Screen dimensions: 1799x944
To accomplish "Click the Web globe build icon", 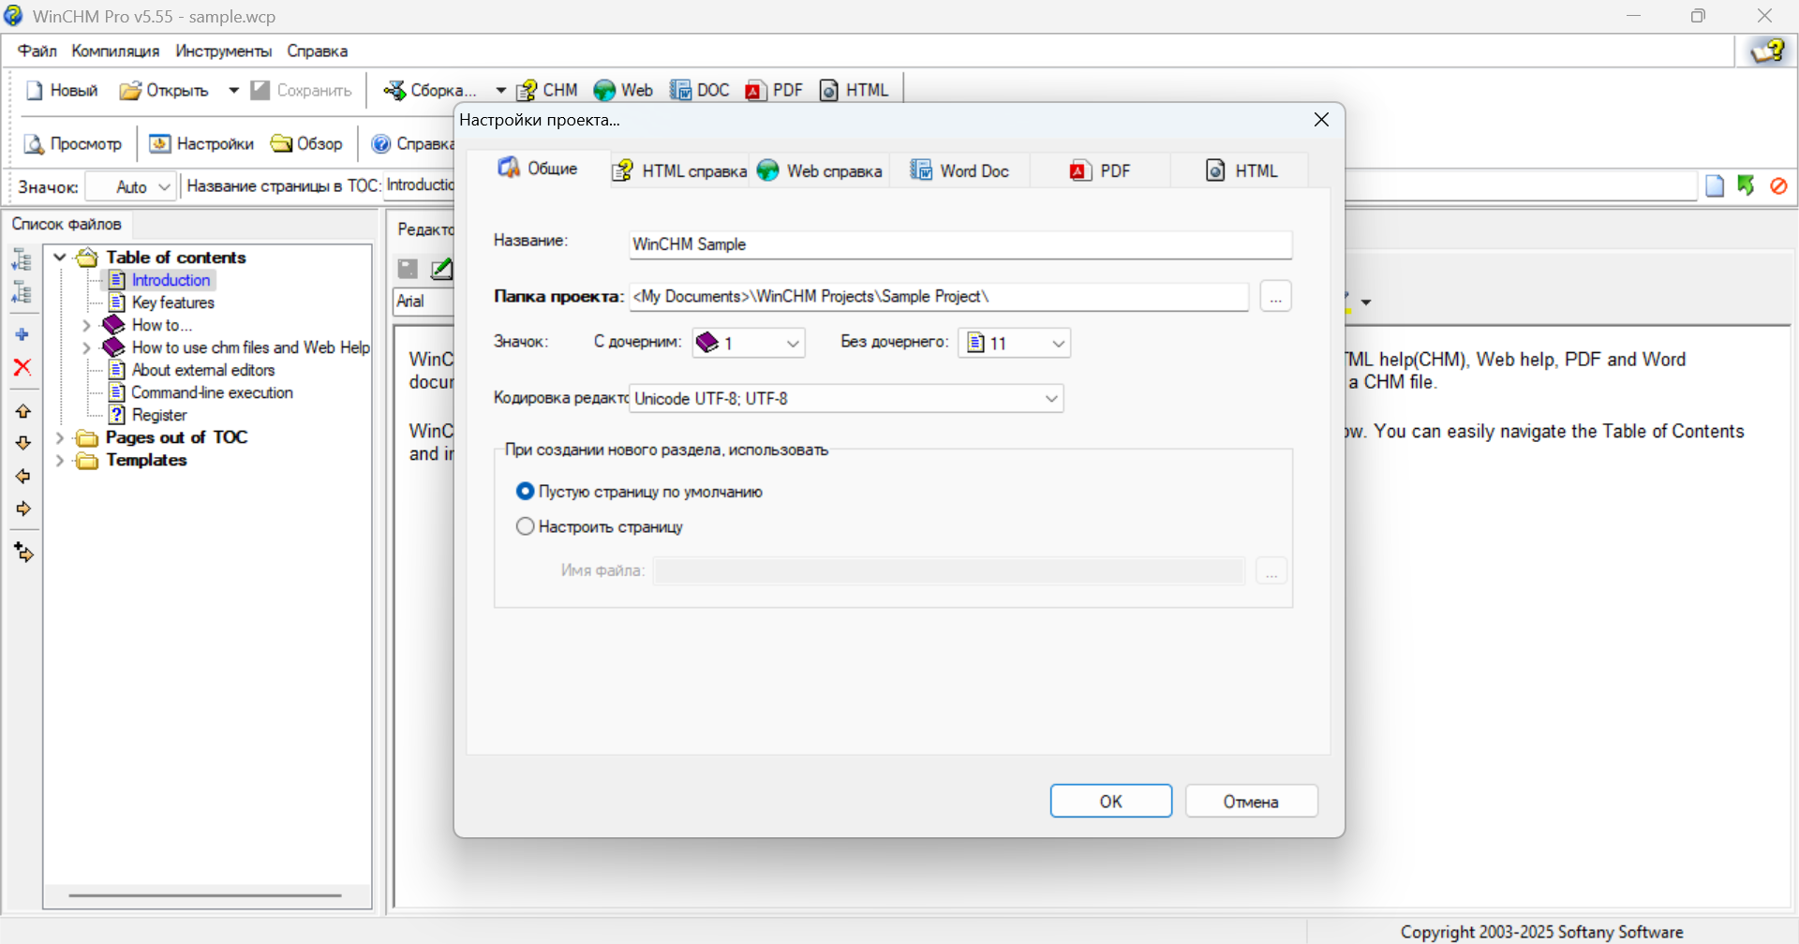I will (604, 90).
